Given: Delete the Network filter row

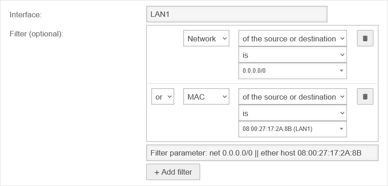Looking at the screenshot, I should (x=365, y=39).
